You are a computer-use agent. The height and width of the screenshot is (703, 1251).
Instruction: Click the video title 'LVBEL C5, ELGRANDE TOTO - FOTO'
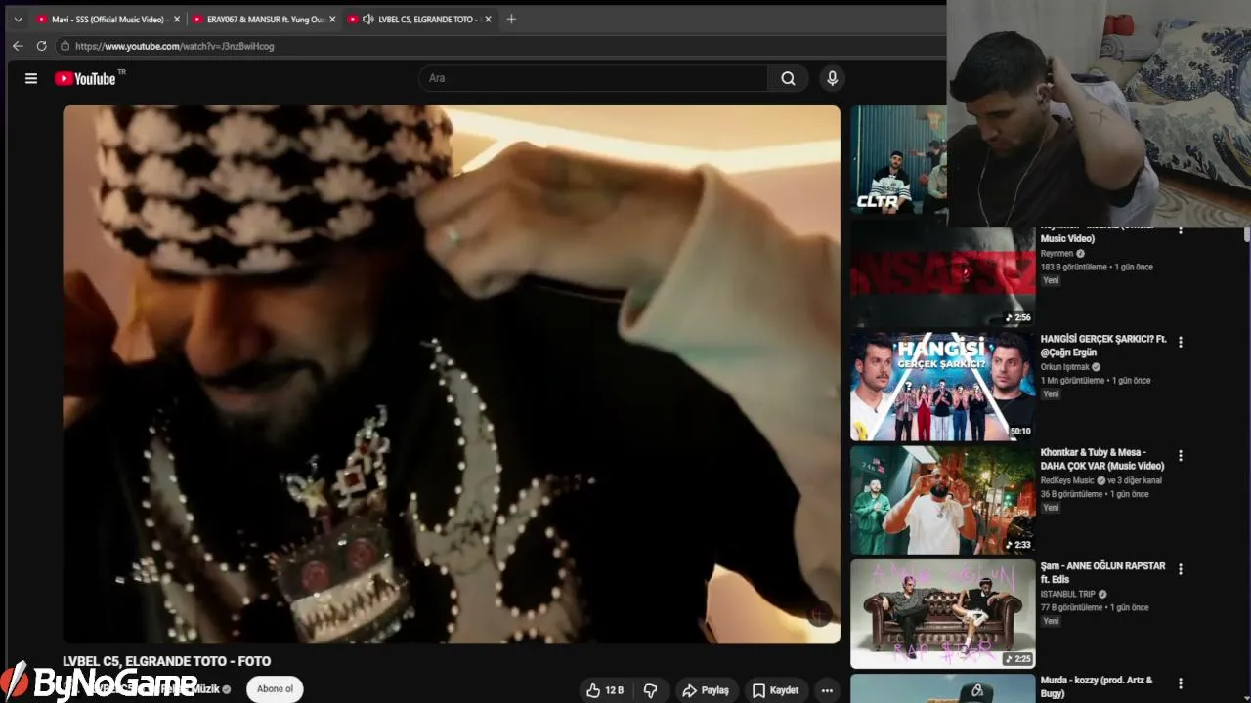[167, 661]
